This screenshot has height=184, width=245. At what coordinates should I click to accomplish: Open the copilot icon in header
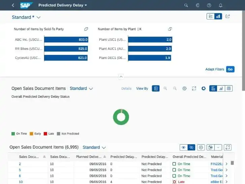198,5
